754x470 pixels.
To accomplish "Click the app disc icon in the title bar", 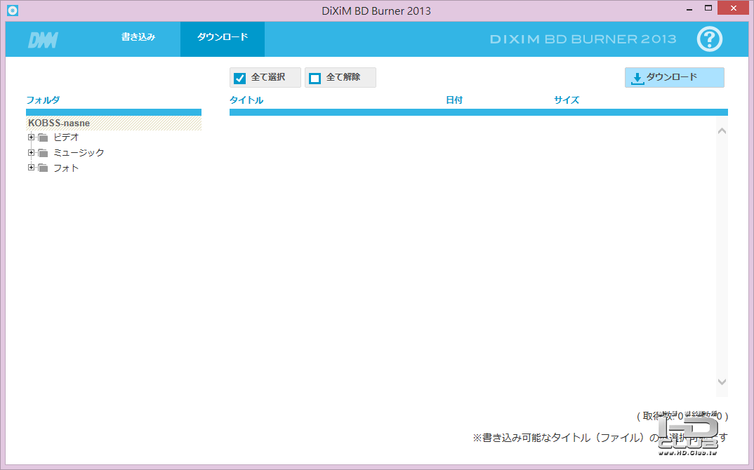I will [x=13, y=10].
